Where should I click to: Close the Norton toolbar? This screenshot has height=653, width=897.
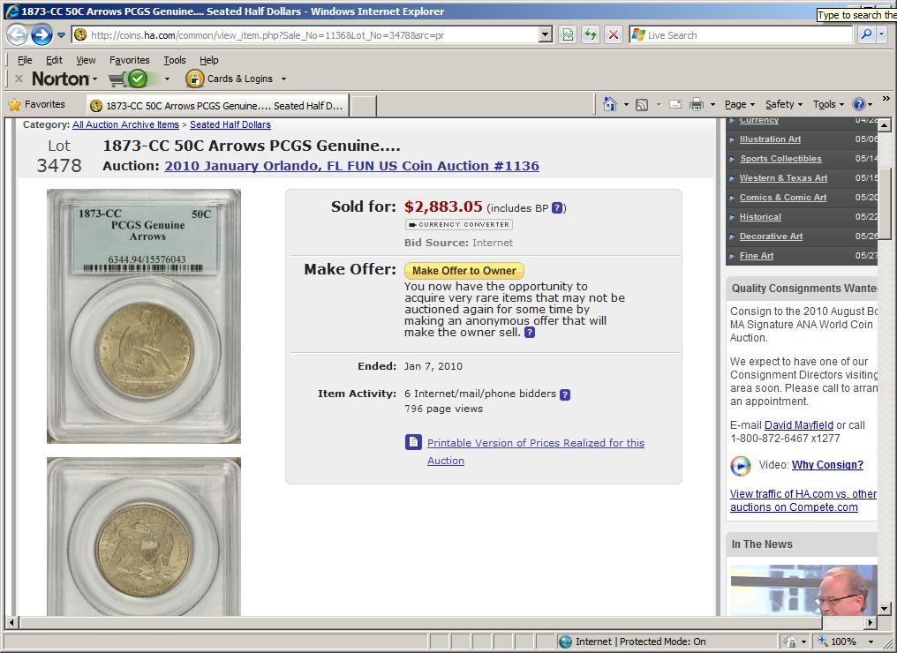(19, 79)
